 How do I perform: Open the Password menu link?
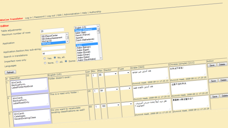click(x=39, y=17)
